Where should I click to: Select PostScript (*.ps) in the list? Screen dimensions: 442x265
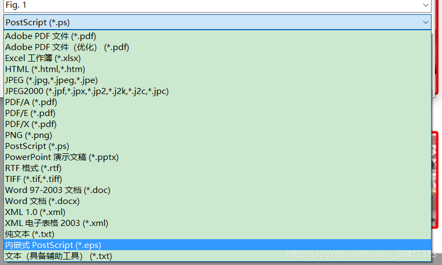click(x=217, y=146)
